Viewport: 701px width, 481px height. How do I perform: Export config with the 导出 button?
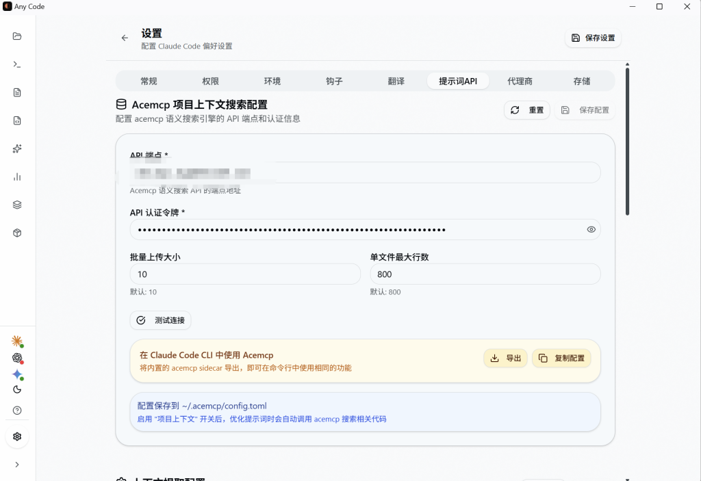[505, 358]
